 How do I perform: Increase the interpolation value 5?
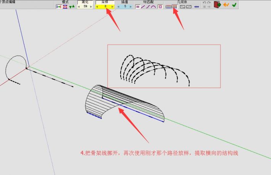(131, 7)
